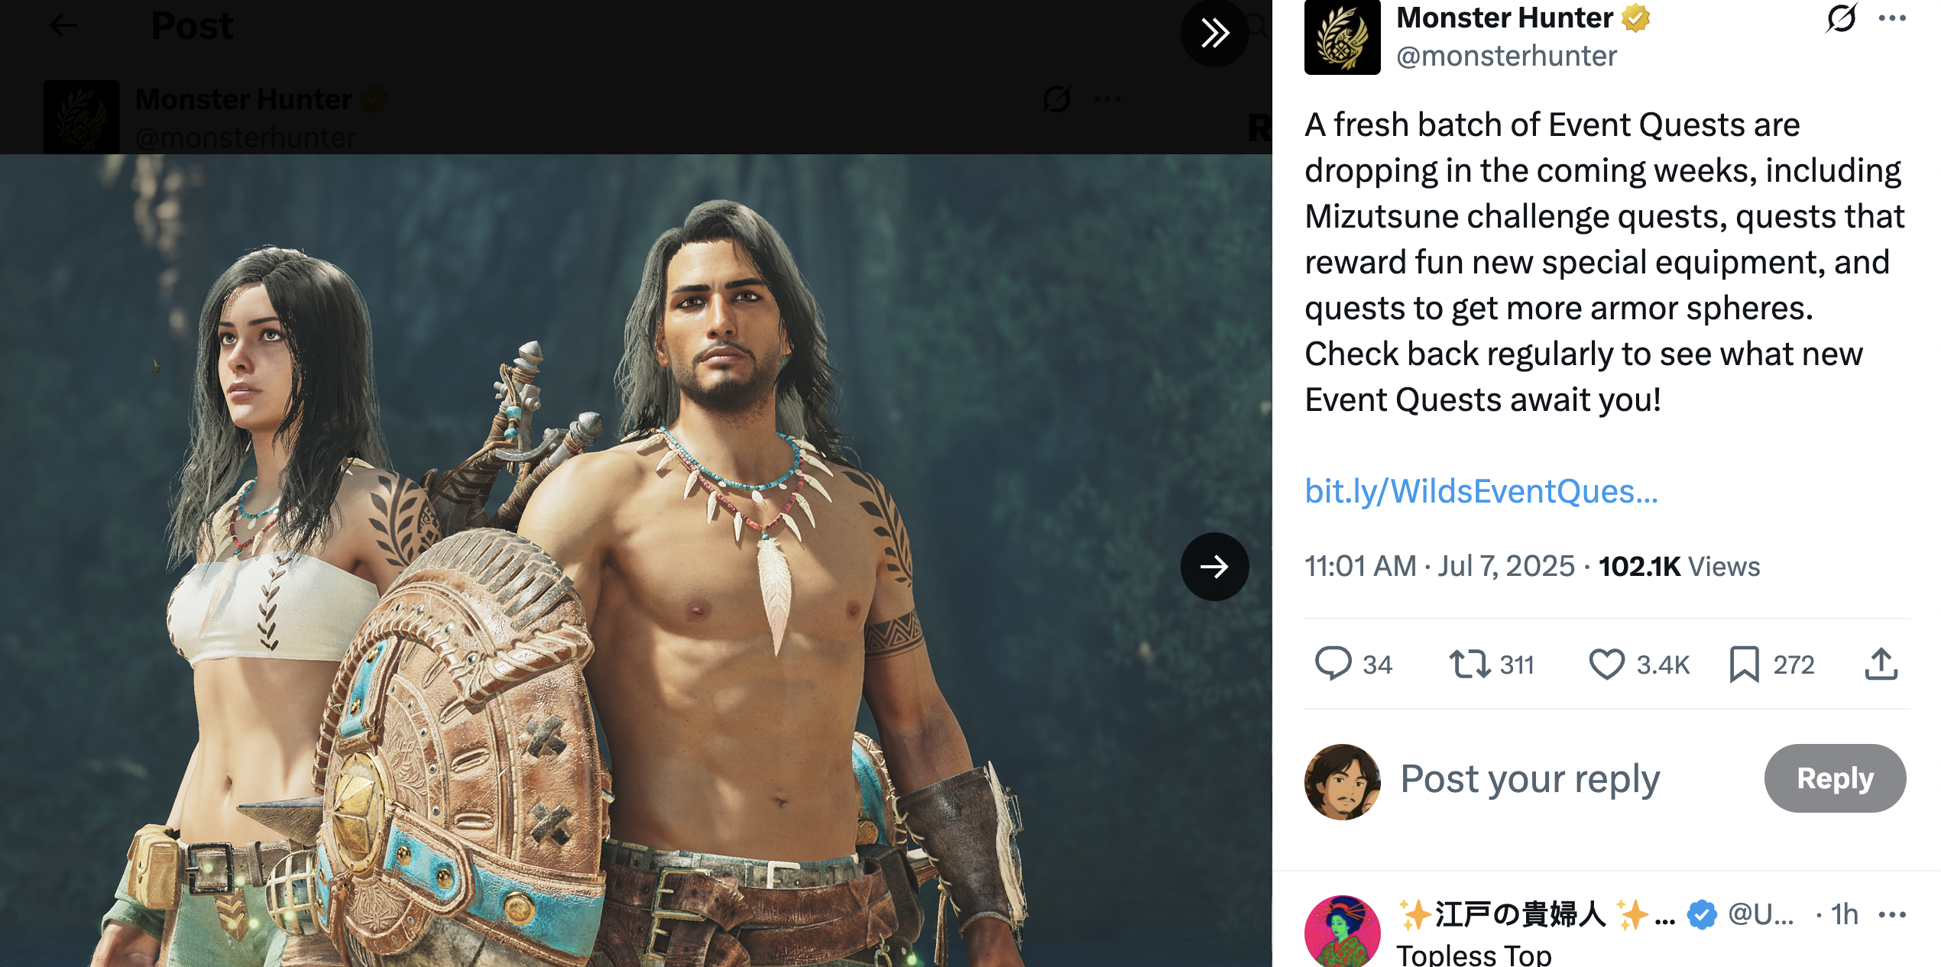The width and height of the screenshot is (1941, 967).
Task: Open the bit.ly/WildsEventQues link
Action: click(x=1481, y=491)
